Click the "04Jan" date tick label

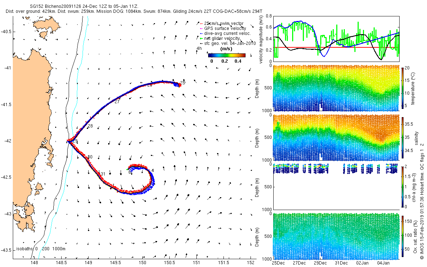point(384,263)
